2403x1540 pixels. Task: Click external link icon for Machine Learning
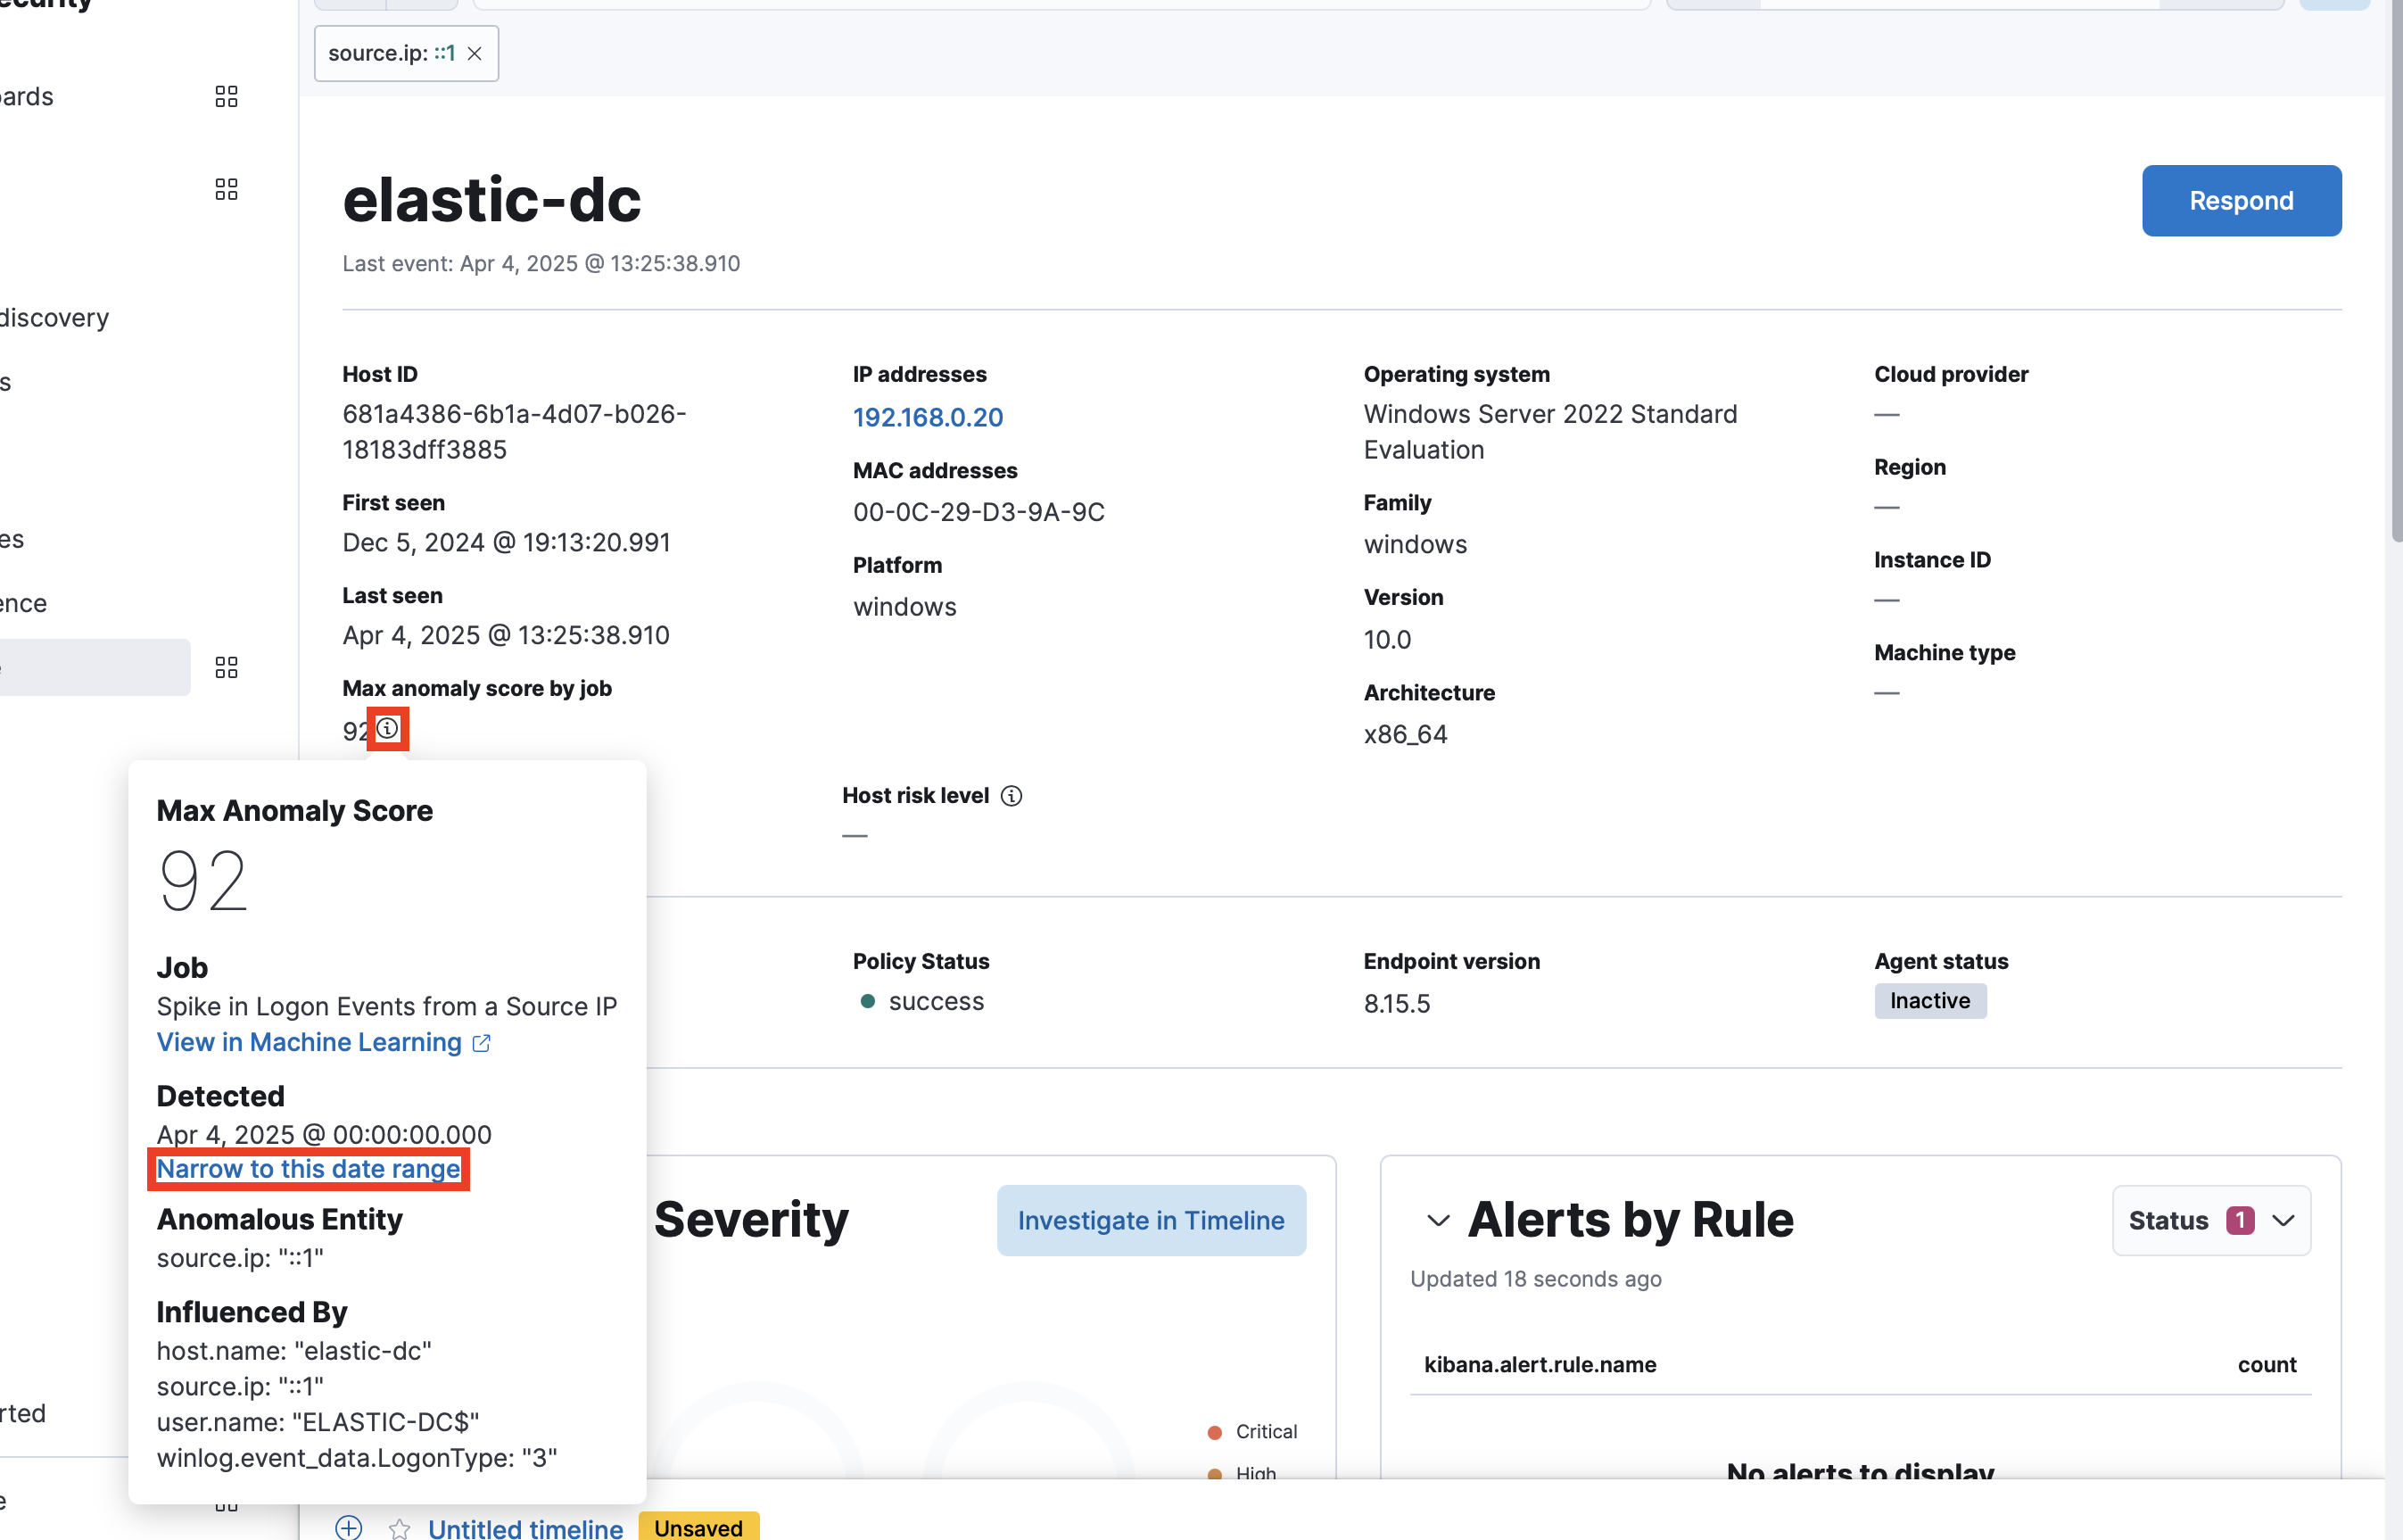[x=482, y=1043]
